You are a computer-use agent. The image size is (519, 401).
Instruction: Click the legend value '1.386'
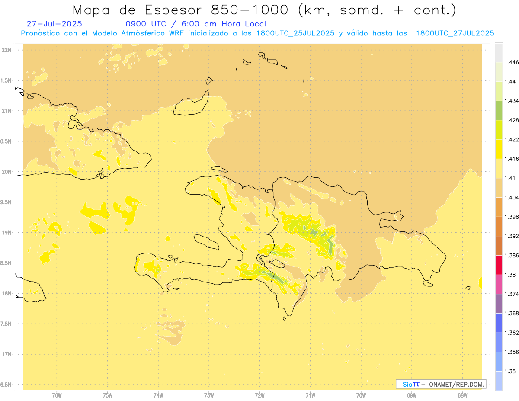[x=512, y=256]
